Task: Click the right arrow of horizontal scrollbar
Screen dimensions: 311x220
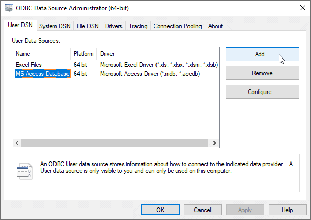Action: coord(214,143)
